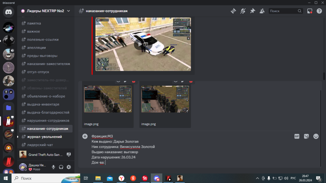Open Дашка Ня... user profile panel
Viewport: 326px width, 183px height.
tap(34, 167)
